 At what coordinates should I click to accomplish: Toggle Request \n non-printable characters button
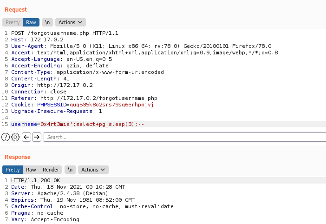[x=47, y=22]
